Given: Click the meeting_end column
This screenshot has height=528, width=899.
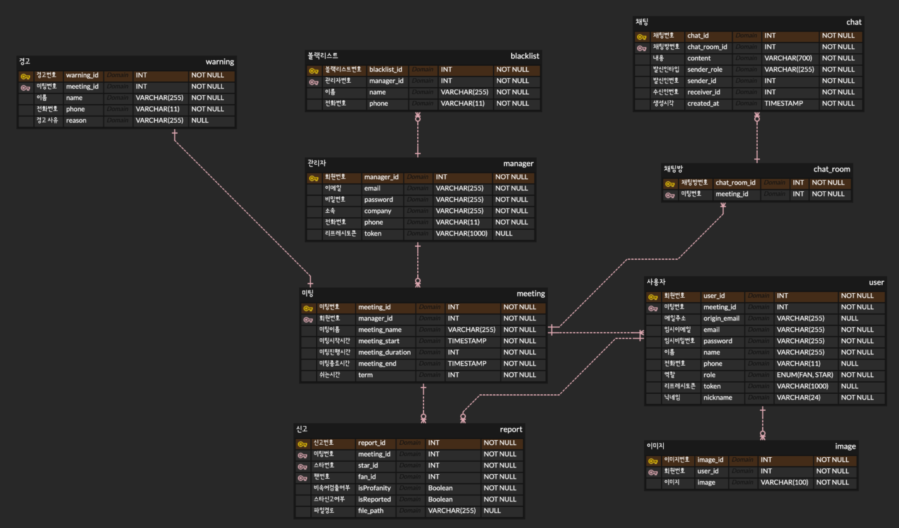Looking at the screenshot, I should tap(377, 364).
